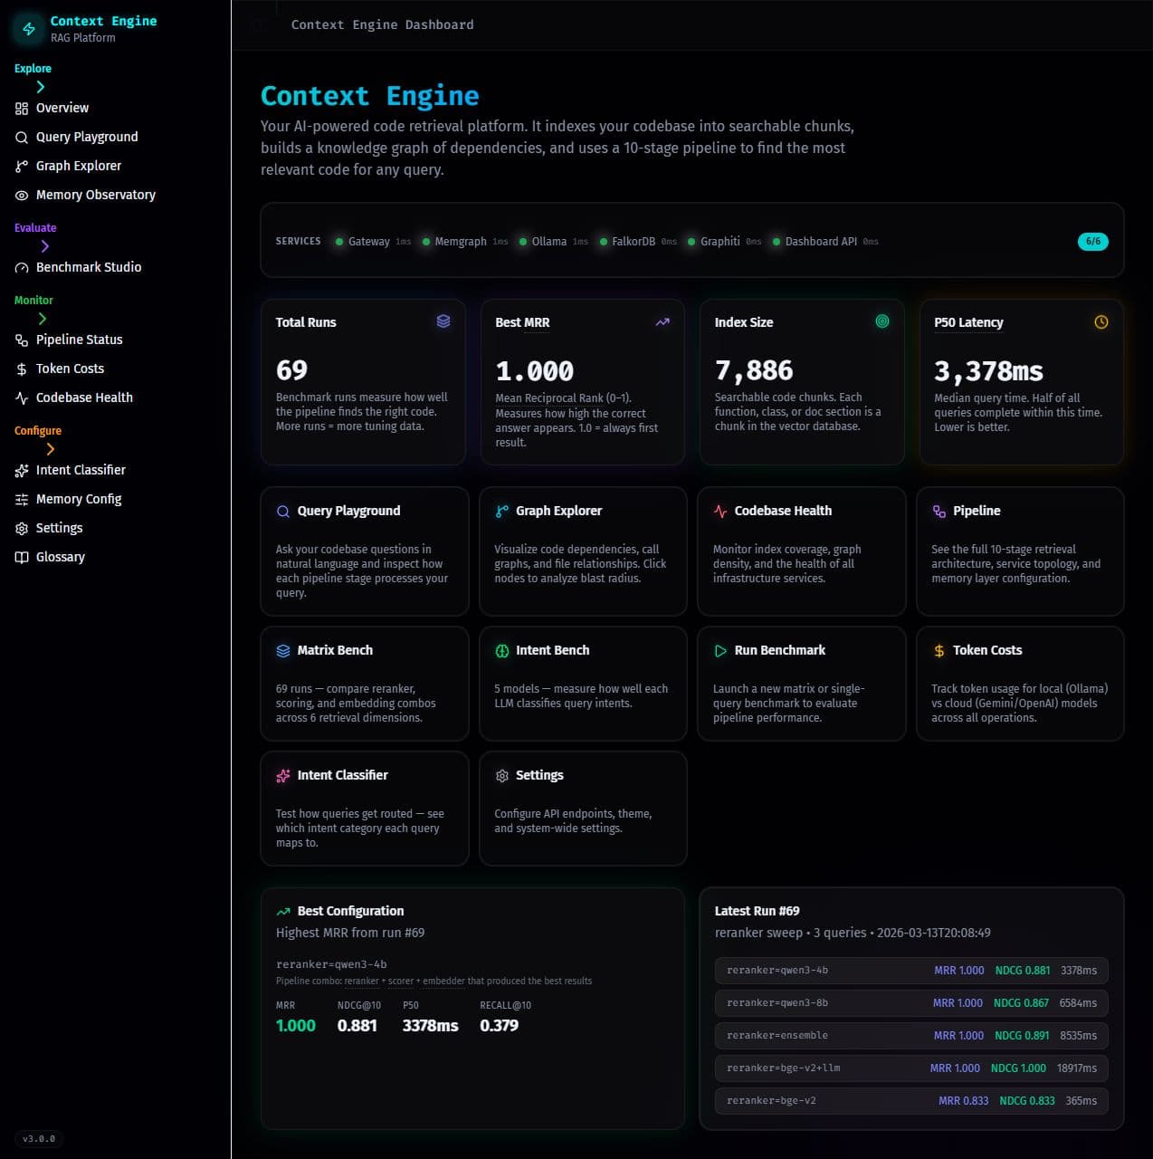The height and width of the screenshot is (1159, 1153).
Task: Open the Codebase Health card
Action: (x=801, y=551)
